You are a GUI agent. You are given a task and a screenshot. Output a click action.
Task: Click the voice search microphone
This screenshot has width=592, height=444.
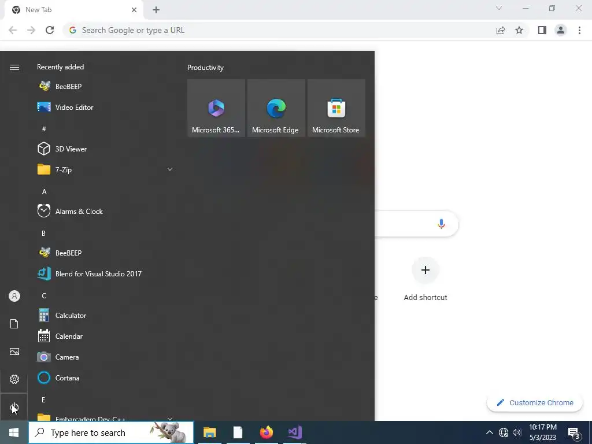coord(441,224)
